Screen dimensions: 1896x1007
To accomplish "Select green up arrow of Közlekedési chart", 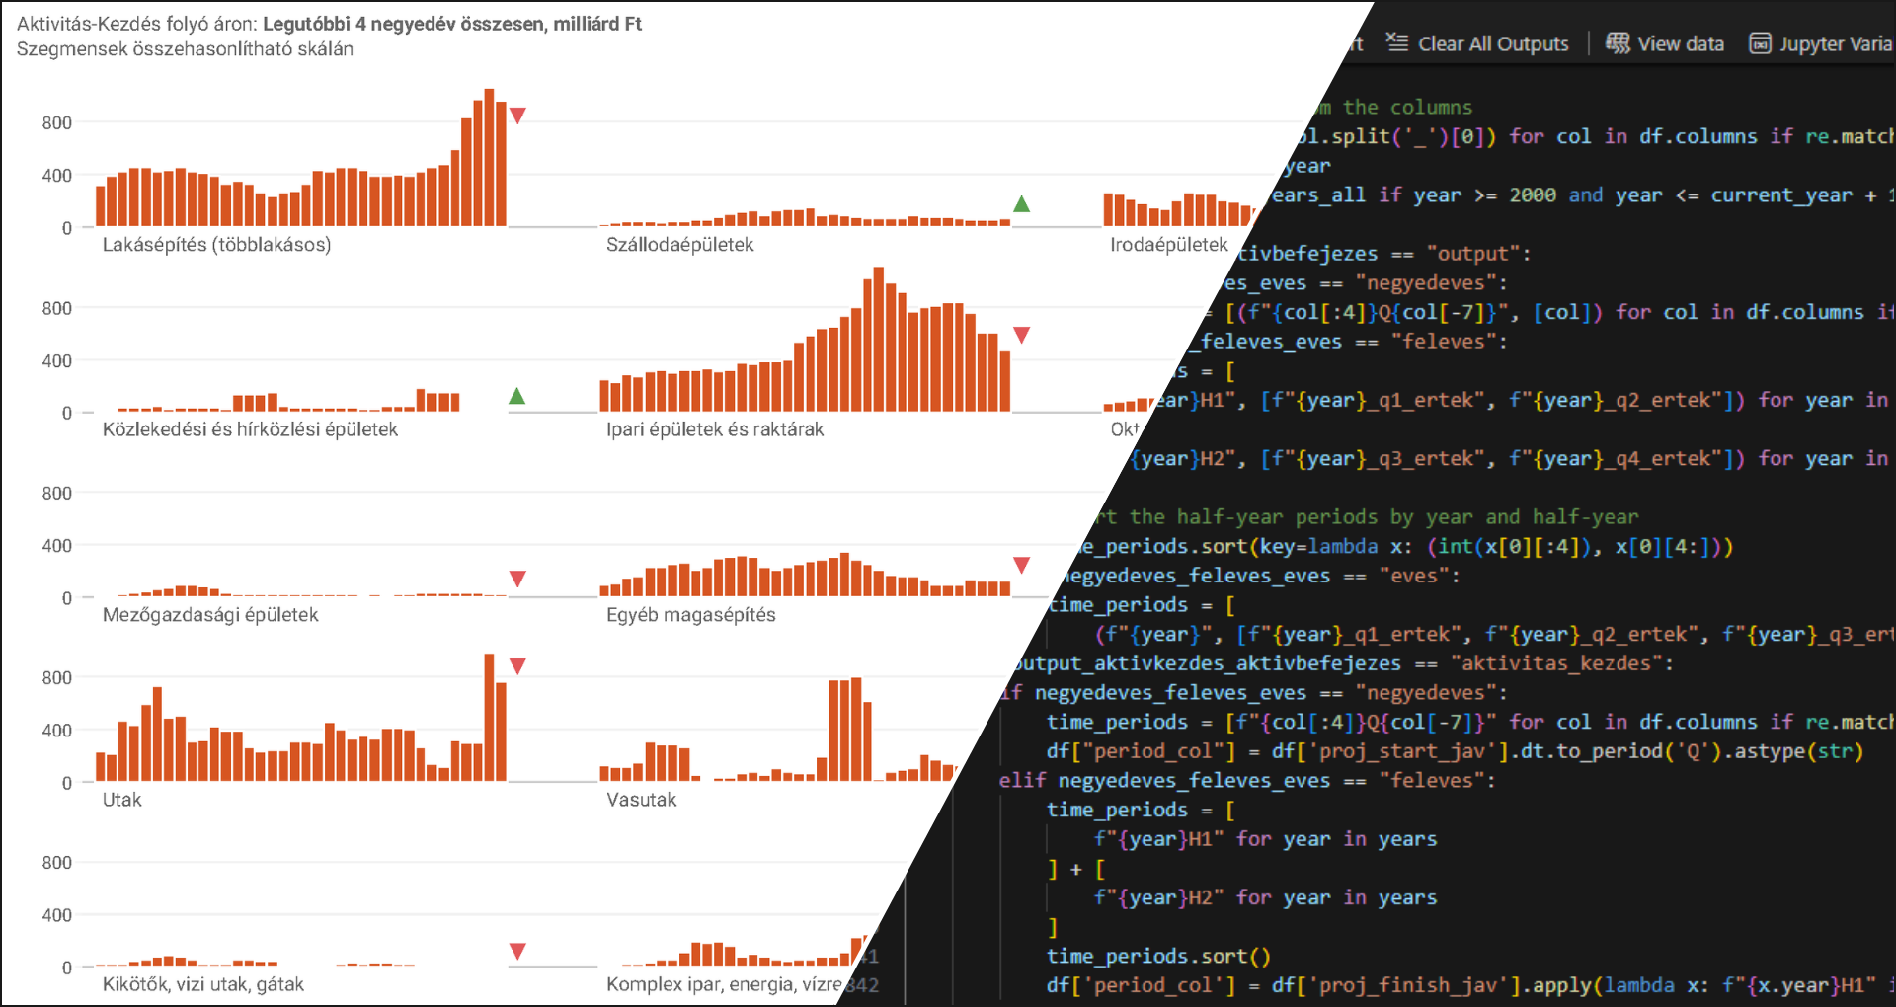I will (x=516, y=396).
